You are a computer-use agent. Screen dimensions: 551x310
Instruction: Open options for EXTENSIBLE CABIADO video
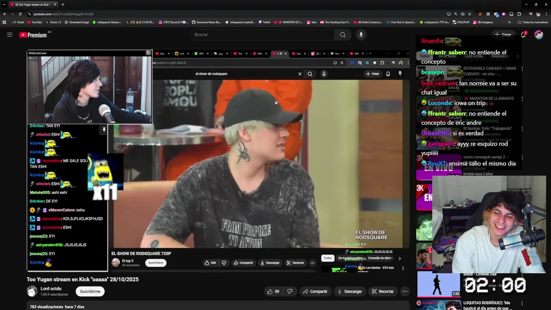click(522, 68)
